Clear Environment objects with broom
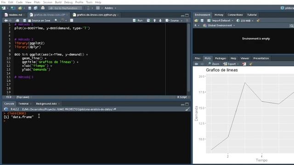 (258, 21)
